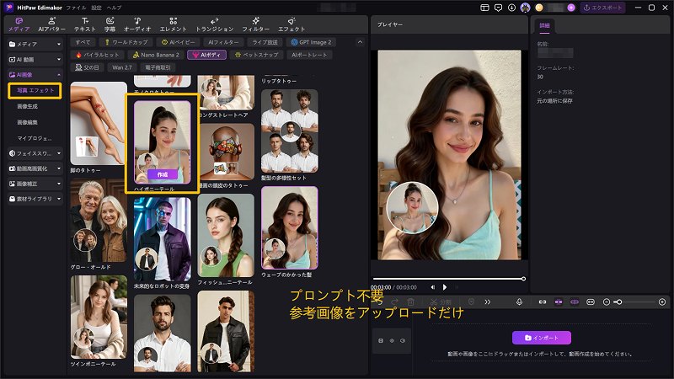Open the 設定 menu
The image size is (674, 379).
(x=97, y=8)
